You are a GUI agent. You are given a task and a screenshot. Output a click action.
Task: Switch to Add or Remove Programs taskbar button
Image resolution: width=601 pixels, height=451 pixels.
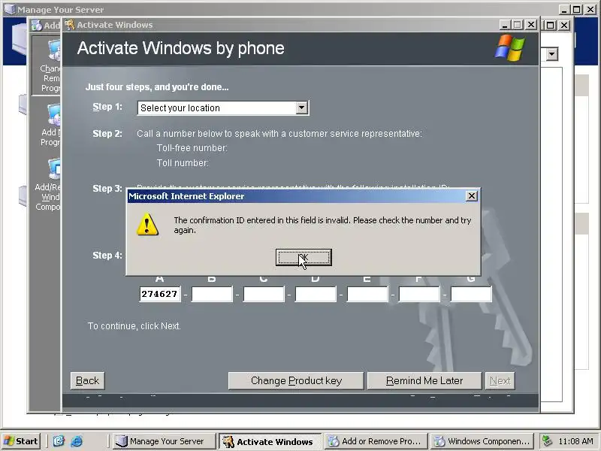(x=376, y=441)
